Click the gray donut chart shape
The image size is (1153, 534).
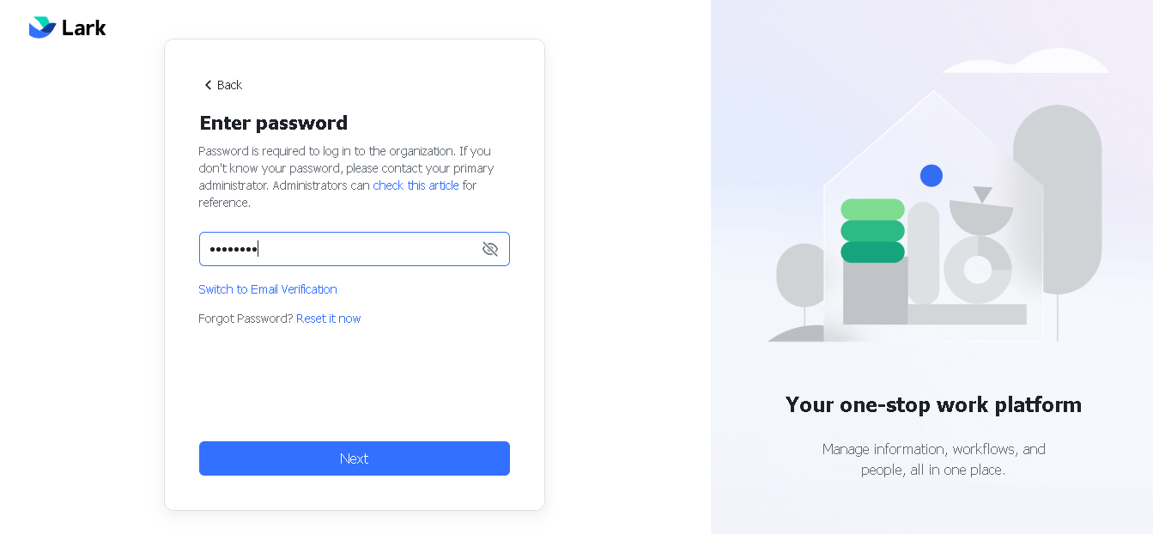point(978,270)
